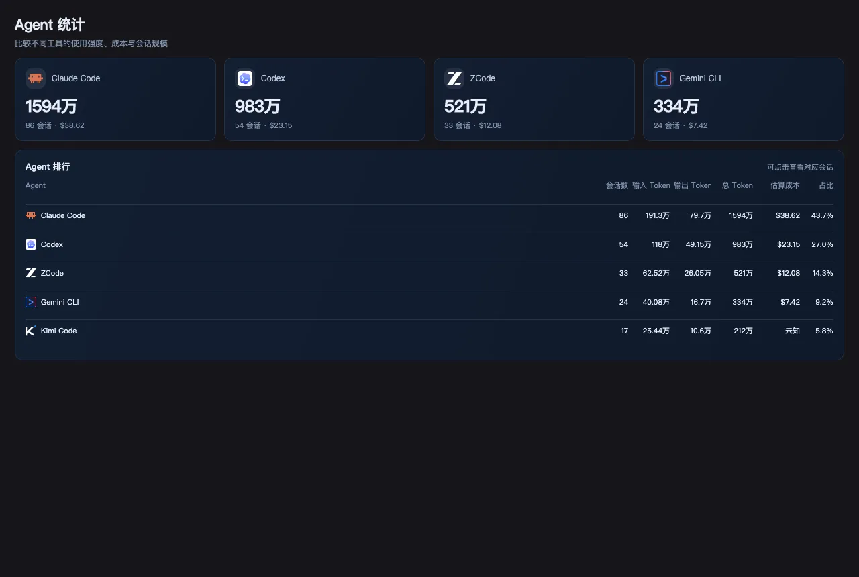Viewport: 859px width, 577px height.
Task: Click the 27.0% share cell for Codex
Action: (x=822, y=244)
